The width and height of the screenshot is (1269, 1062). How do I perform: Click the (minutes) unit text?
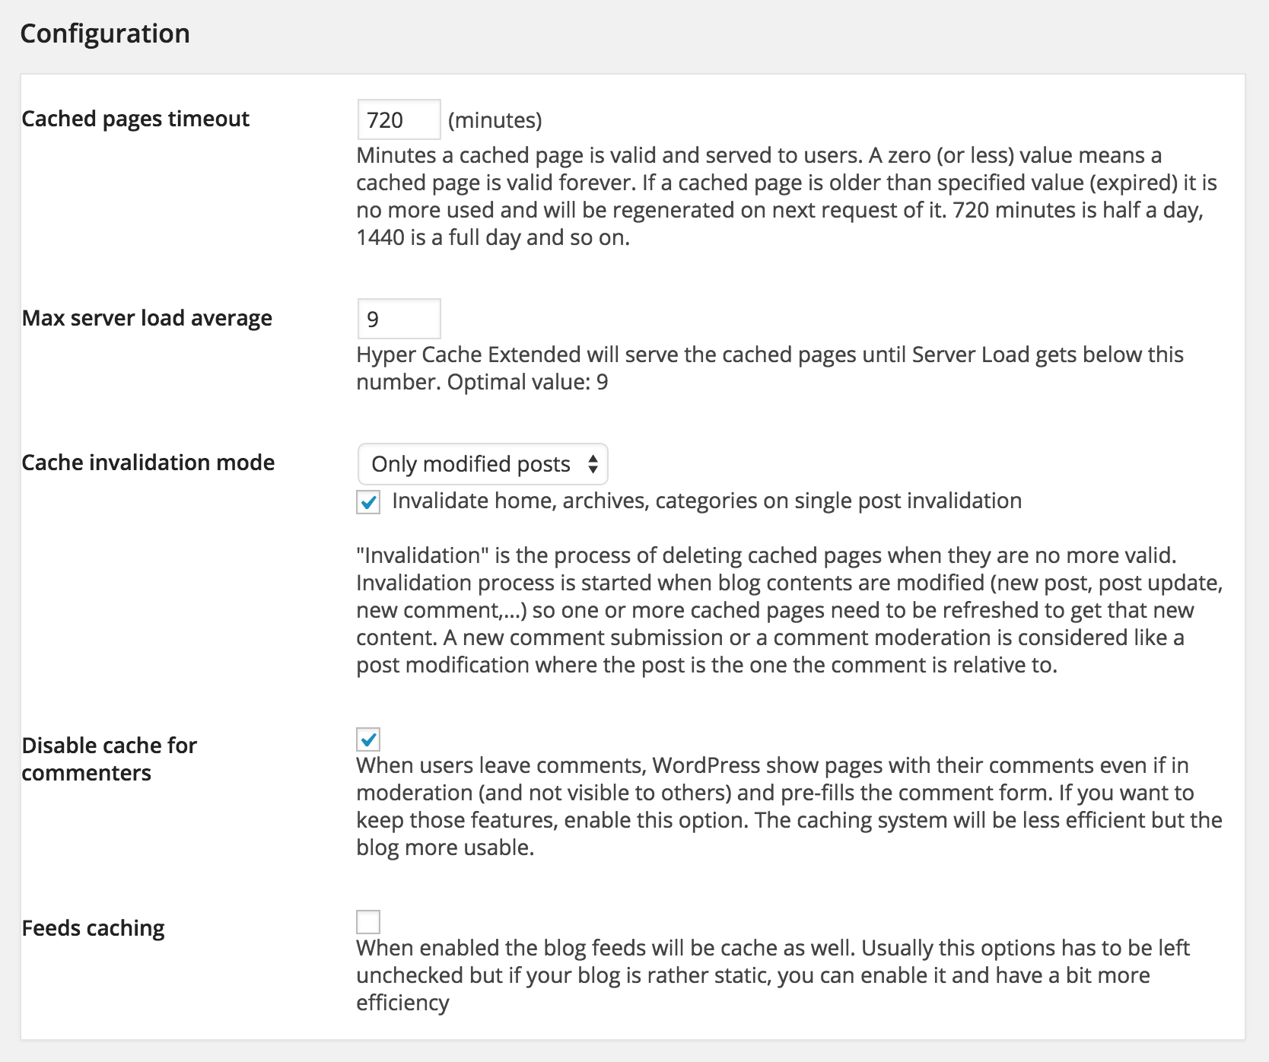pyautogui.click(x=495, y=120)
